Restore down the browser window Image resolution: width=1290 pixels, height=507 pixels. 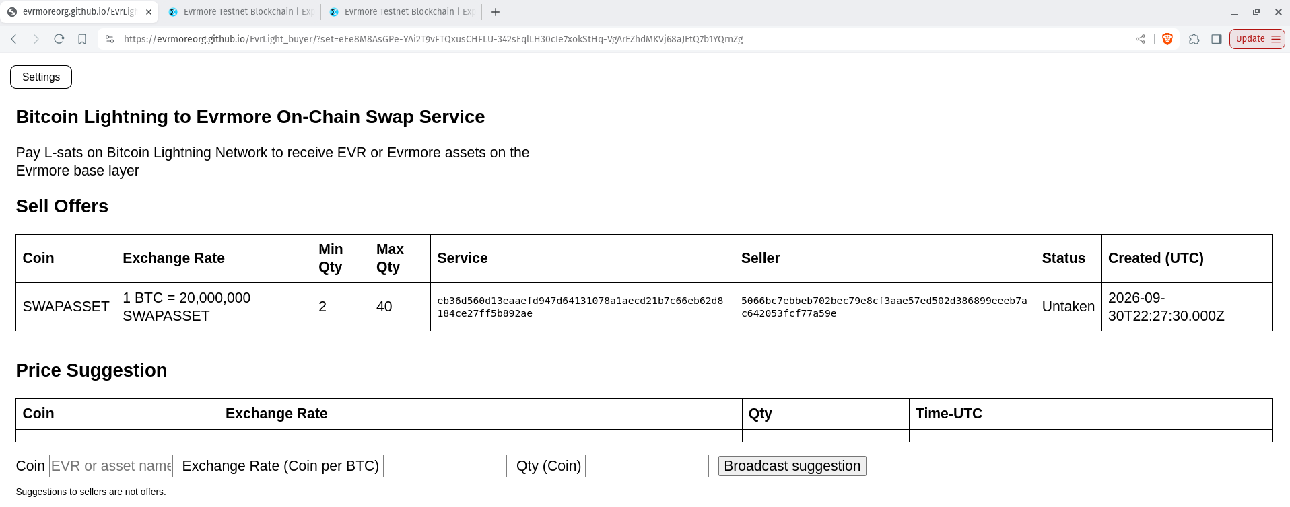(x=1256, y=12)
